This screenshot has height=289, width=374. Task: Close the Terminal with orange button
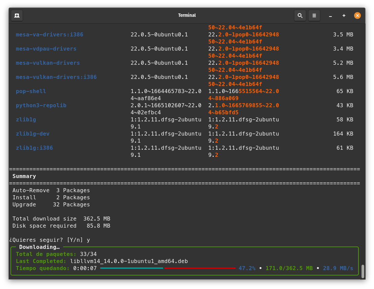click(x=357, y=16)
